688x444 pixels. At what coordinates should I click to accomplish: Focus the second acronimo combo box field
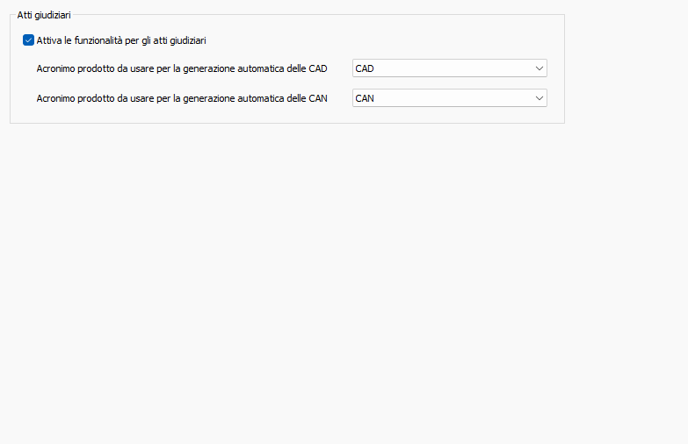[x=450, y=98]
